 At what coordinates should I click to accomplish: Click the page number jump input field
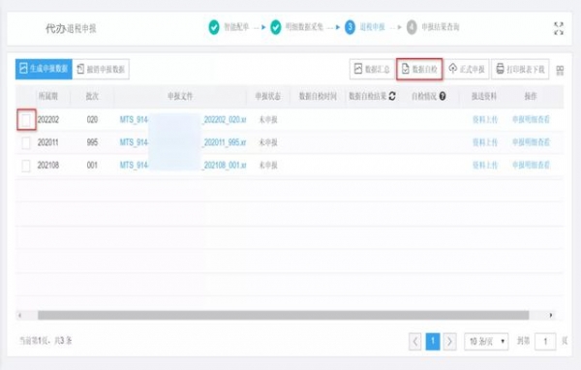tap(545, 341)
